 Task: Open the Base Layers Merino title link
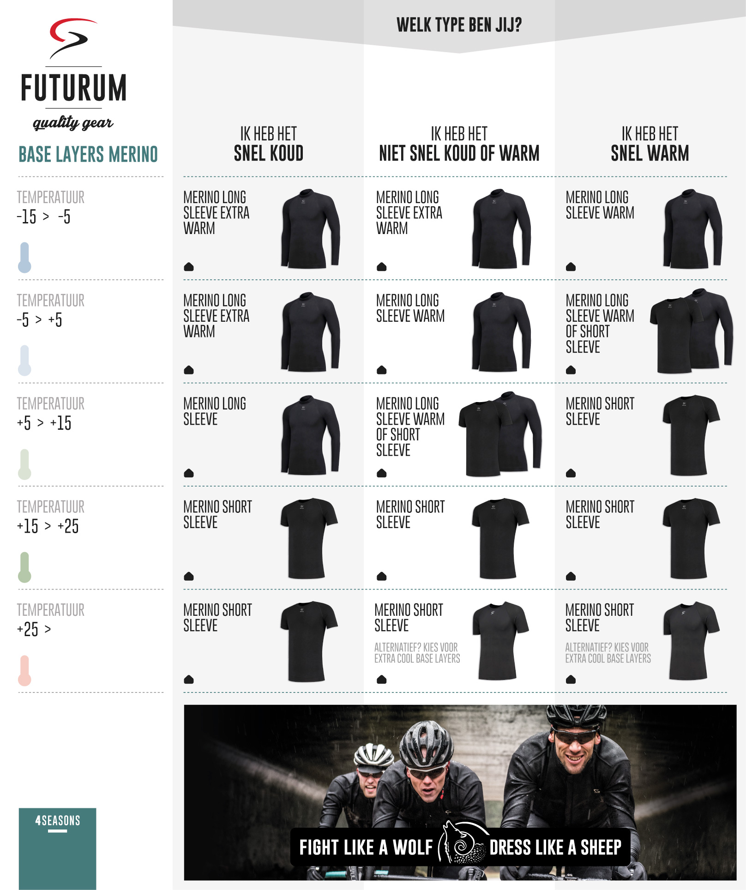pyautogui.click(x=88, y=154)
